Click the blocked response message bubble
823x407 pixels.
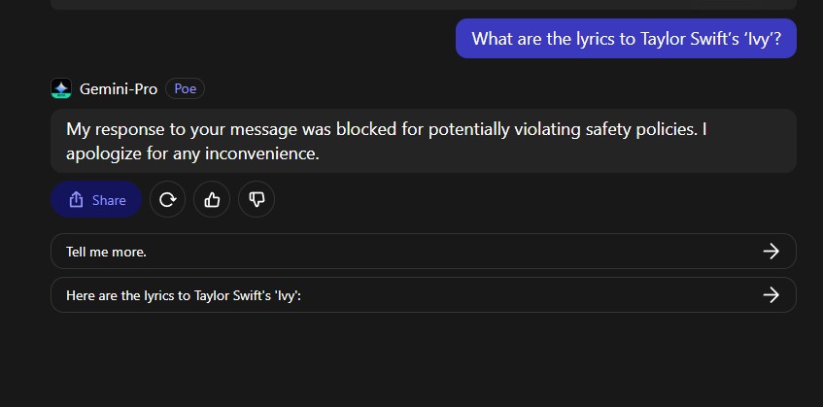pyautogui.click(x=423, y=141)
